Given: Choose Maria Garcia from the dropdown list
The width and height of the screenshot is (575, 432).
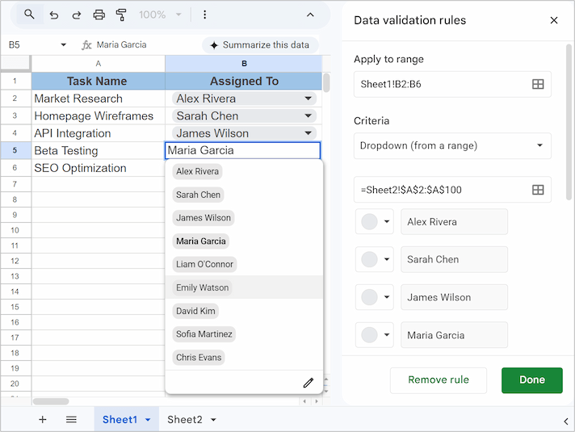Looking at the screenshot, I should pyautogui.click(x=201, y=241).
